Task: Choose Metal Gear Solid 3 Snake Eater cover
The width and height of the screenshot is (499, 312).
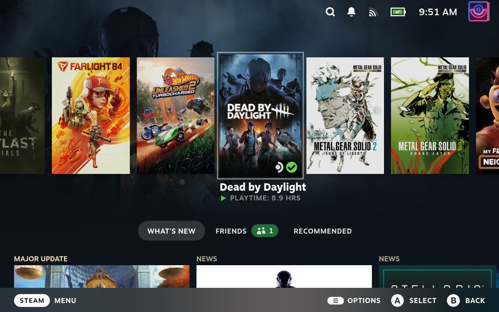Action: coord(430,115)
